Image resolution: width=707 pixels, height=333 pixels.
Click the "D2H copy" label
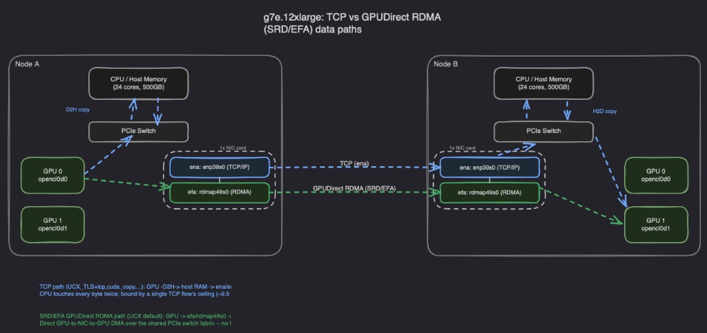(x=77, y=108)
